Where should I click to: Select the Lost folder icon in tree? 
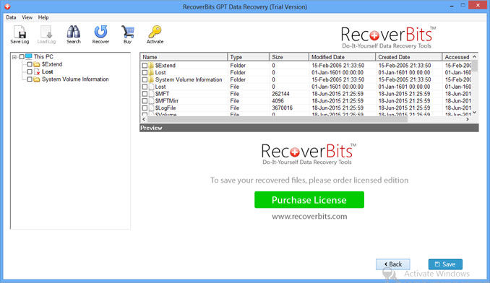pos(37,71)
